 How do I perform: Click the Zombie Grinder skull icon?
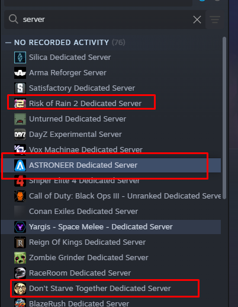pyautogui.click(x=20, y=258)
